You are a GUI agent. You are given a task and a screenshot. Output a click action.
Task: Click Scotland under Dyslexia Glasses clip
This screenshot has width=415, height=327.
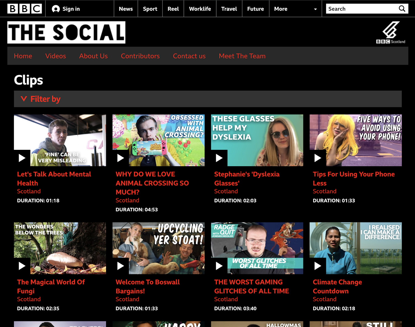[x=226, y=191]
